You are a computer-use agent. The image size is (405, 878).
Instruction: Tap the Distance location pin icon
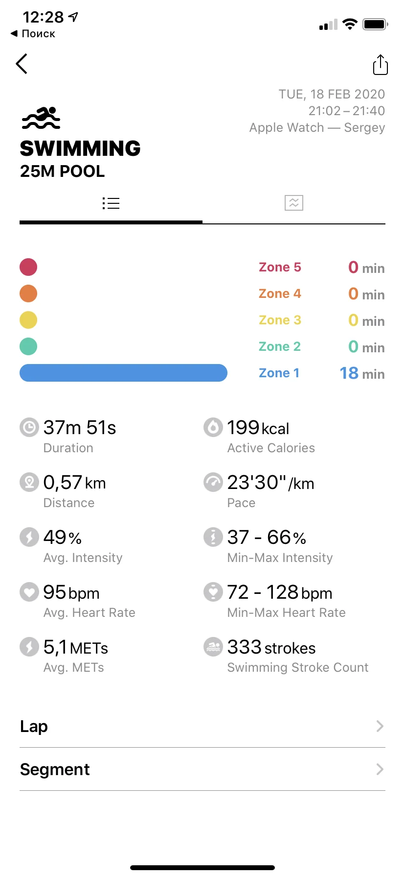(29, 482)
